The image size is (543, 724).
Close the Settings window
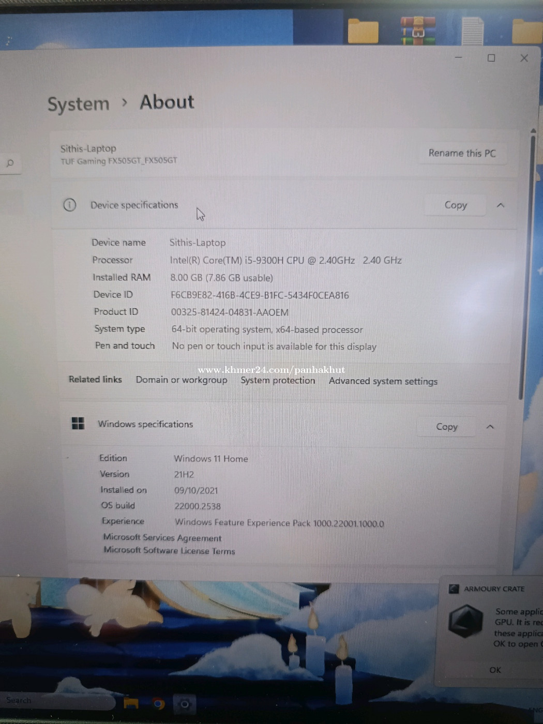[x=524, y=58]
